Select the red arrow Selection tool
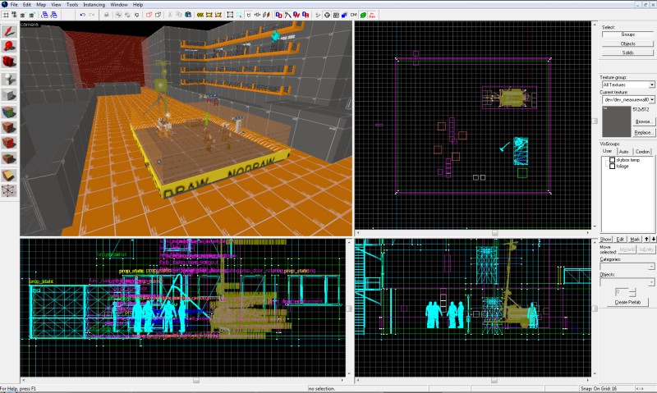Viewport: 657px width, 393px height. tap(9, 32)
